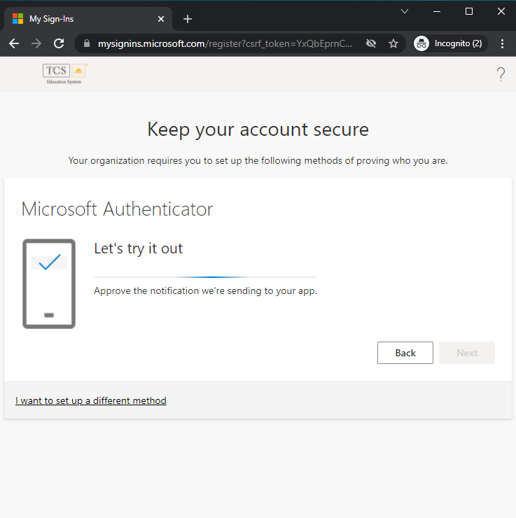Bookmark this page with the star icon
Image resolution: width=516 pixels, height=518 pixels.
(x=393, y=43)
